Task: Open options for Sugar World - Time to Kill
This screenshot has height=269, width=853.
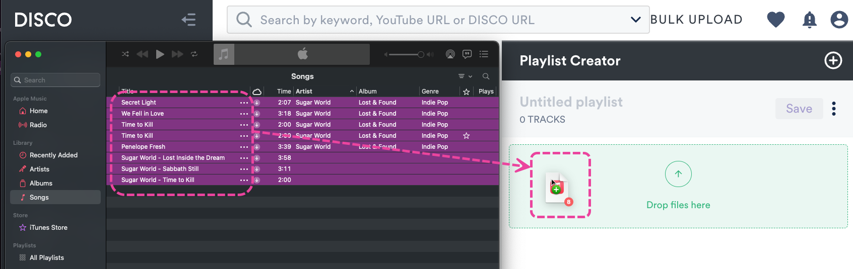Action: point(244,180)
